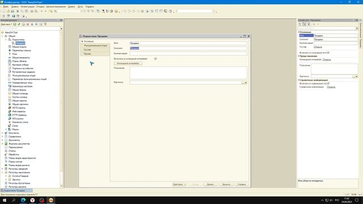The width and height of the screenshot is (363, 204).
Task: Open the Картинка dropdown in subsystem dialog
Action: click(246, 83)
